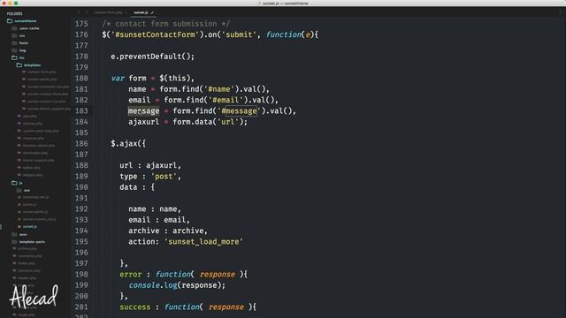Click the contact form submission comment
This screenshot has width=566, height=318.
(166, 24)
